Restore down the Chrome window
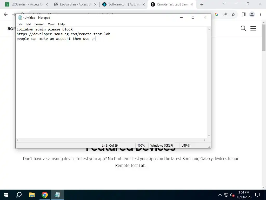Viewport: 266px width, 200px height. (x=248, y=4)
